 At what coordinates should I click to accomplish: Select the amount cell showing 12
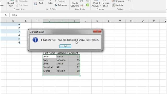pos(74,57)
